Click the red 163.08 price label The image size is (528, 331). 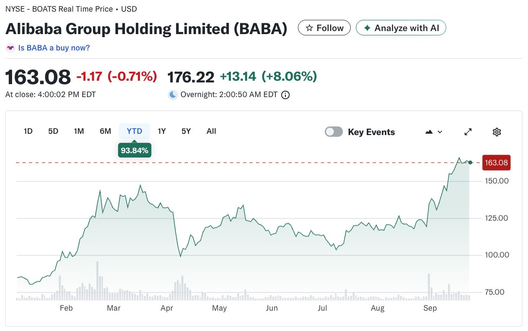pos(496,163)
